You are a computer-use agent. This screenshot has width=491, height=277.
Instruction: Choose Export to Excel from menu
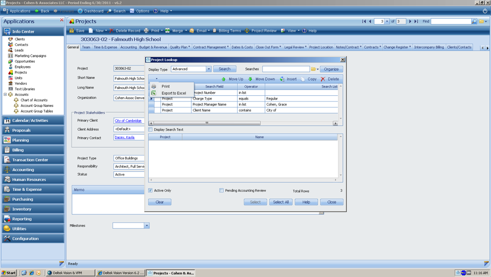174,93
